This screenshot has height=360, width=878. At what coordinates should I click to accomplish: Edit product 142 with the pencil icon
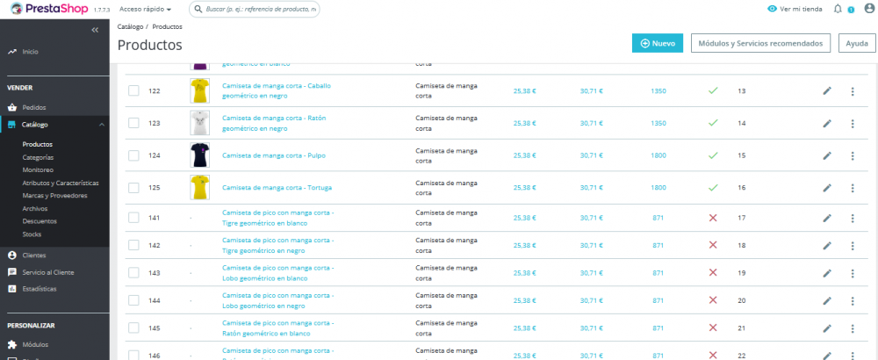coord(827,245)
